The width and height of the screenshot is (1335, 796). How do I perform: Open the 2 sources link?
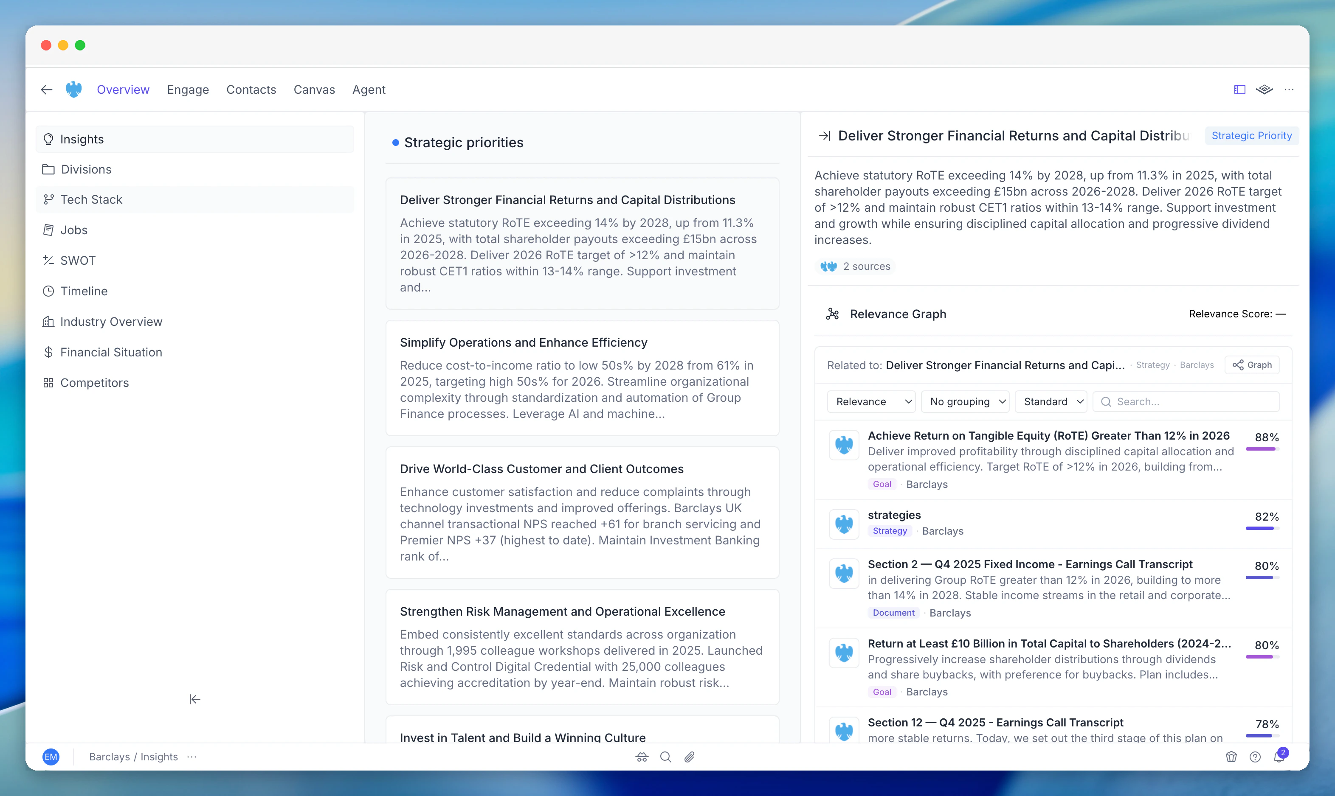coord(856,266)
